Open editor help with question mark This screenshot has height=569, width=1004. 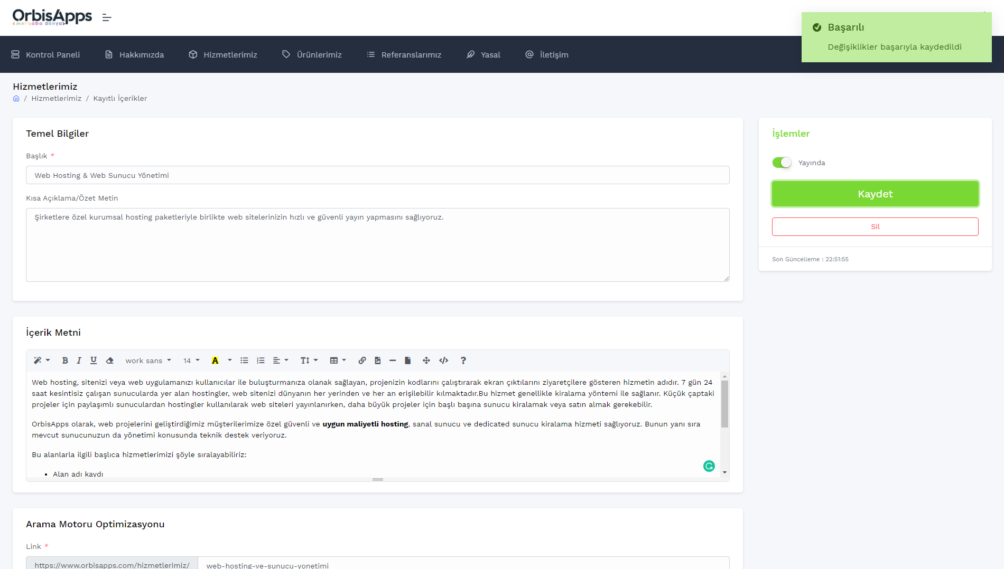[463, 361]
